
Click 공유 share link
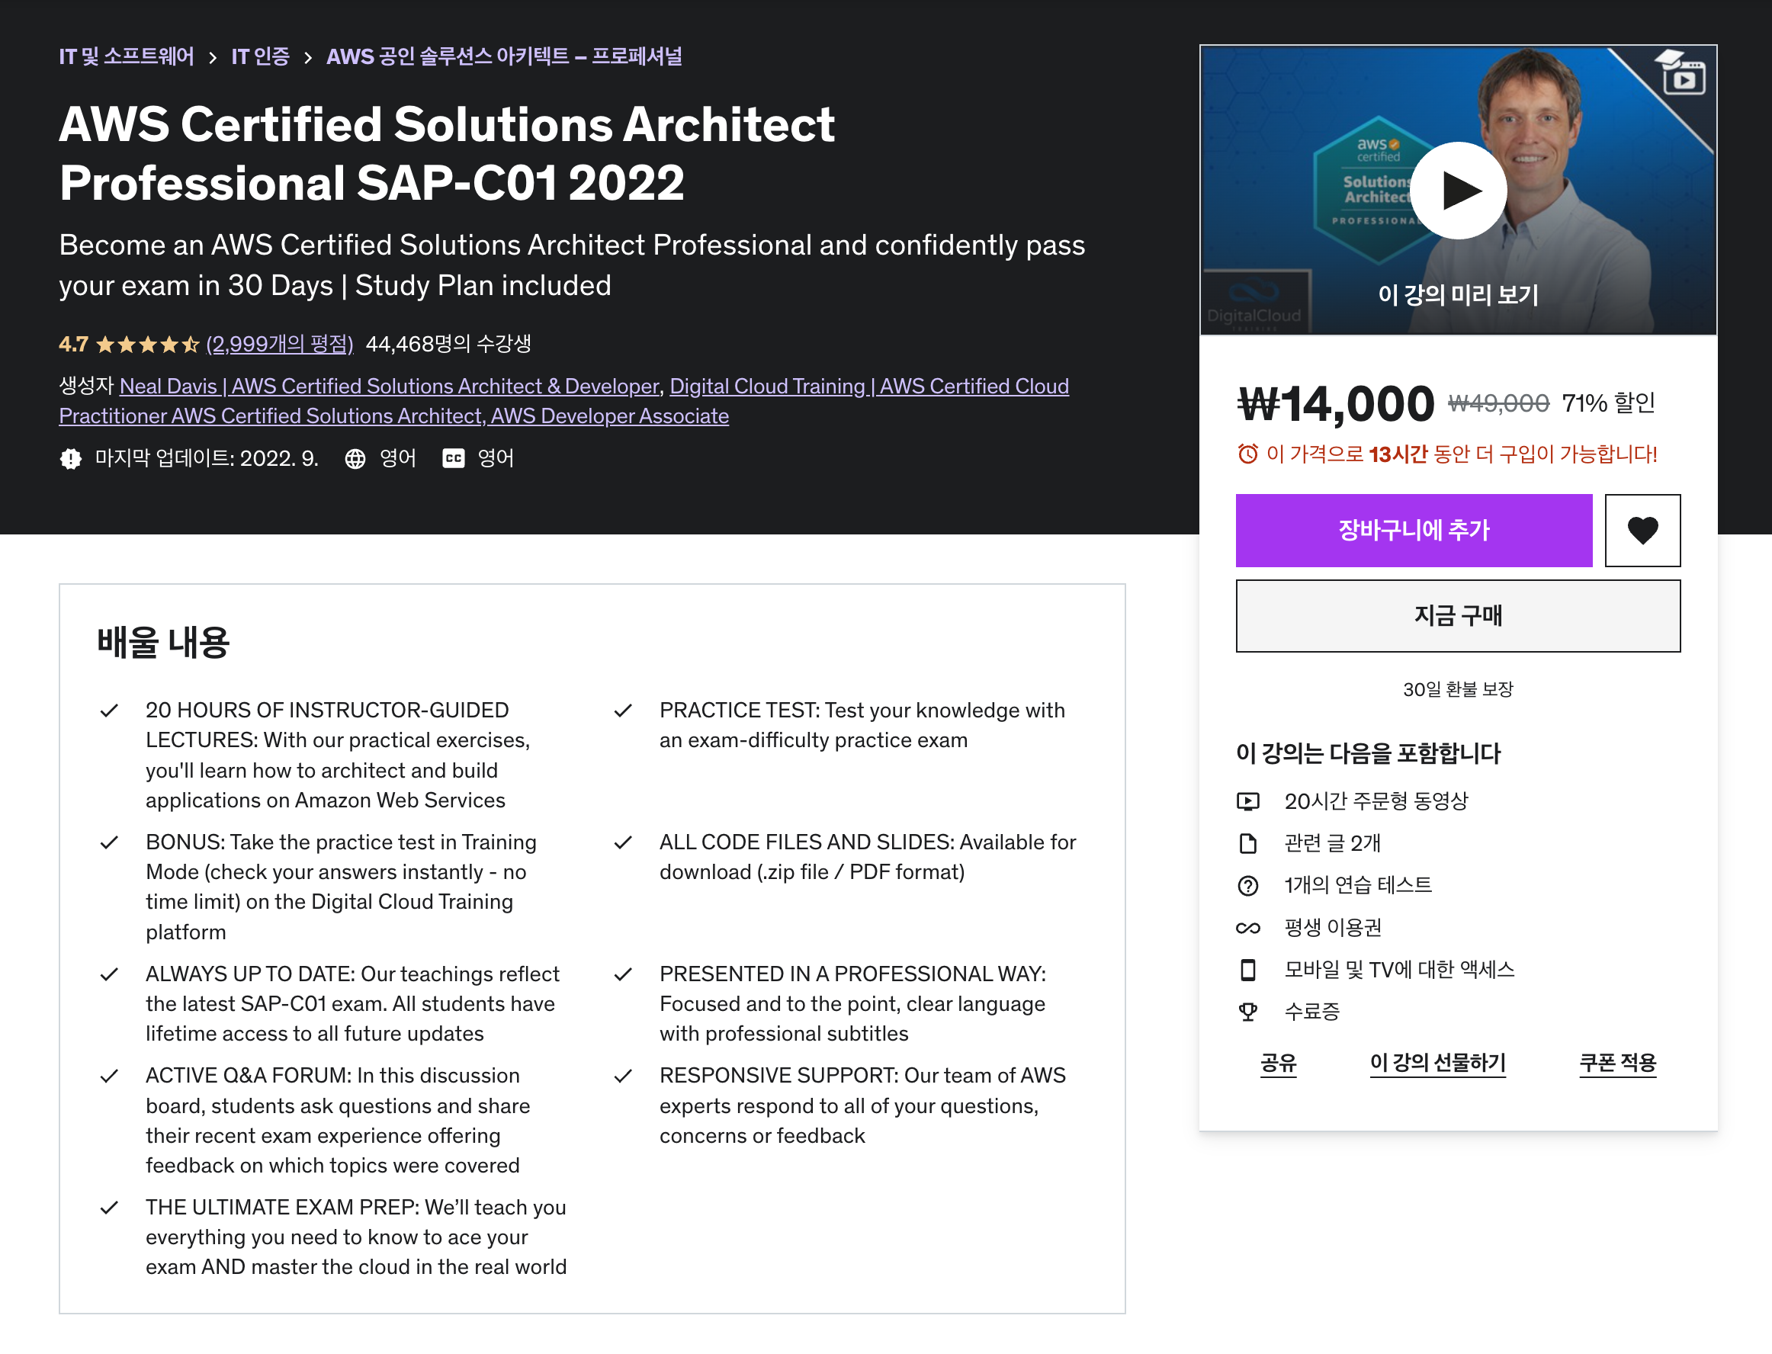point(1277,1063)
